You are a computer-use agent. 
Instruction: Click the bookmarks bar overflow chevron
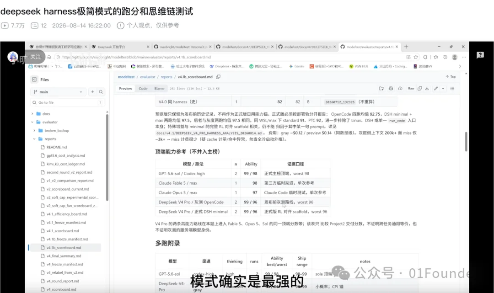pos(460,66)
